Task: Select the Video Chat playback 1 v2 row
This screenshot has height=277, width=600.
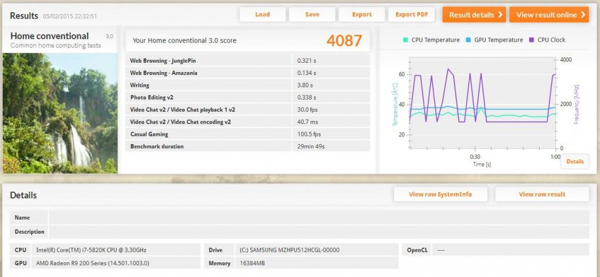Action: pos(248,110)
